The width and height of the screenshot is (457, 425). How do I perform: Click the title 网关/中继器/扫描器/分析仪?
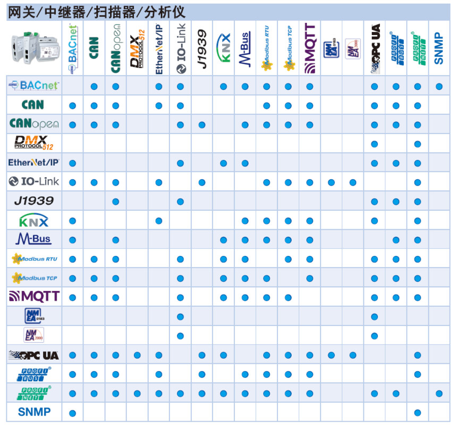point(96,12)
